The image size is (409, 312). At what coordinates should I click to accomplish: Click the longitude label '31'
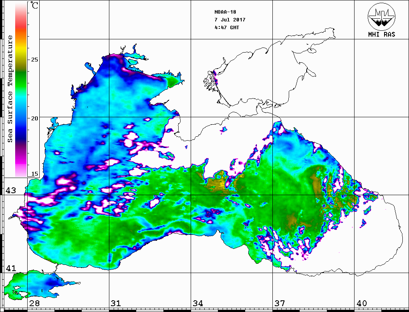[x=116, y=303]
